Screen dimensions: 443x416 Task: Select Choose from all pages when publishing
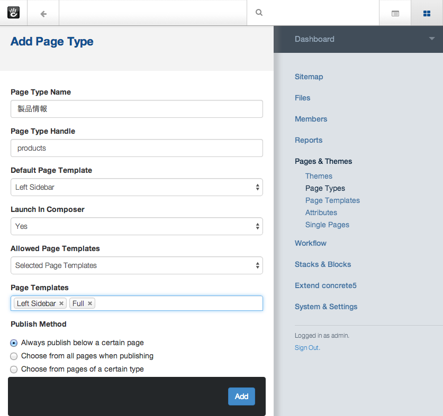14,356
